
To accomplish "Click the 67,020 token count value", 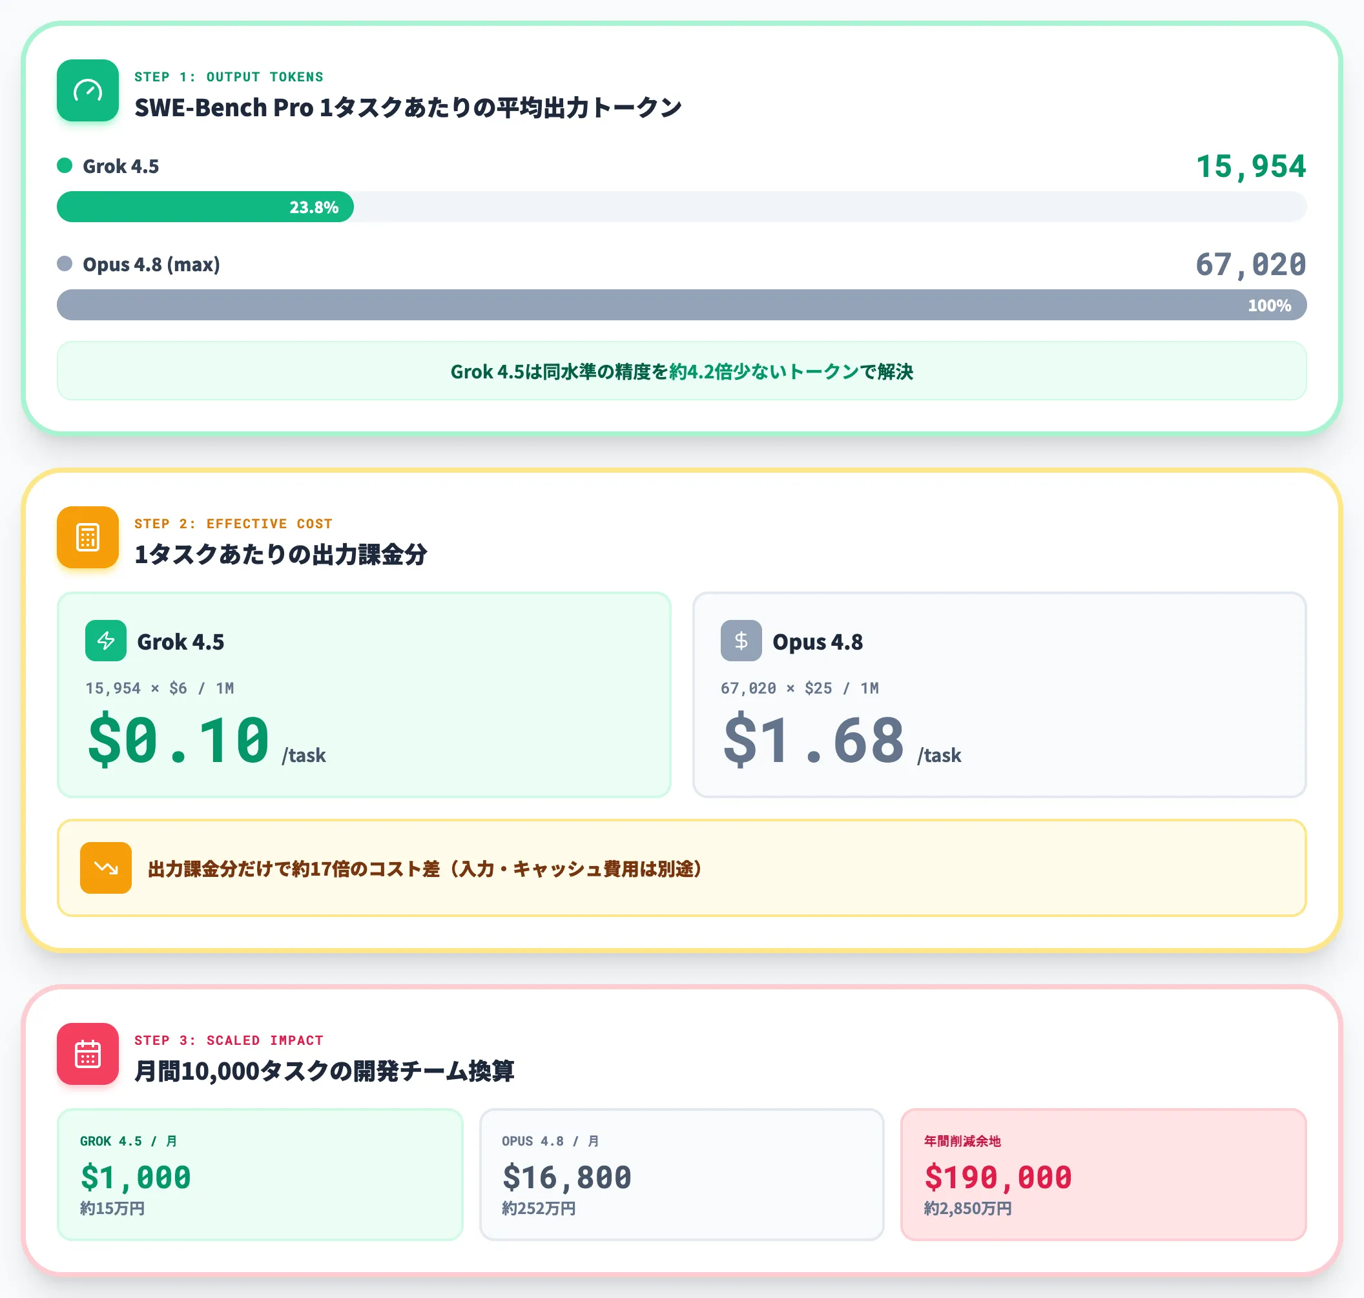I will pyautogui.click(x=1250, y=264).
